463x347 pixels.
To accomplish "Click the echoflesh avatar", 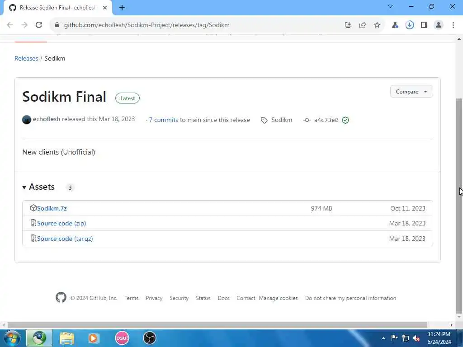I will pos(27,120).
